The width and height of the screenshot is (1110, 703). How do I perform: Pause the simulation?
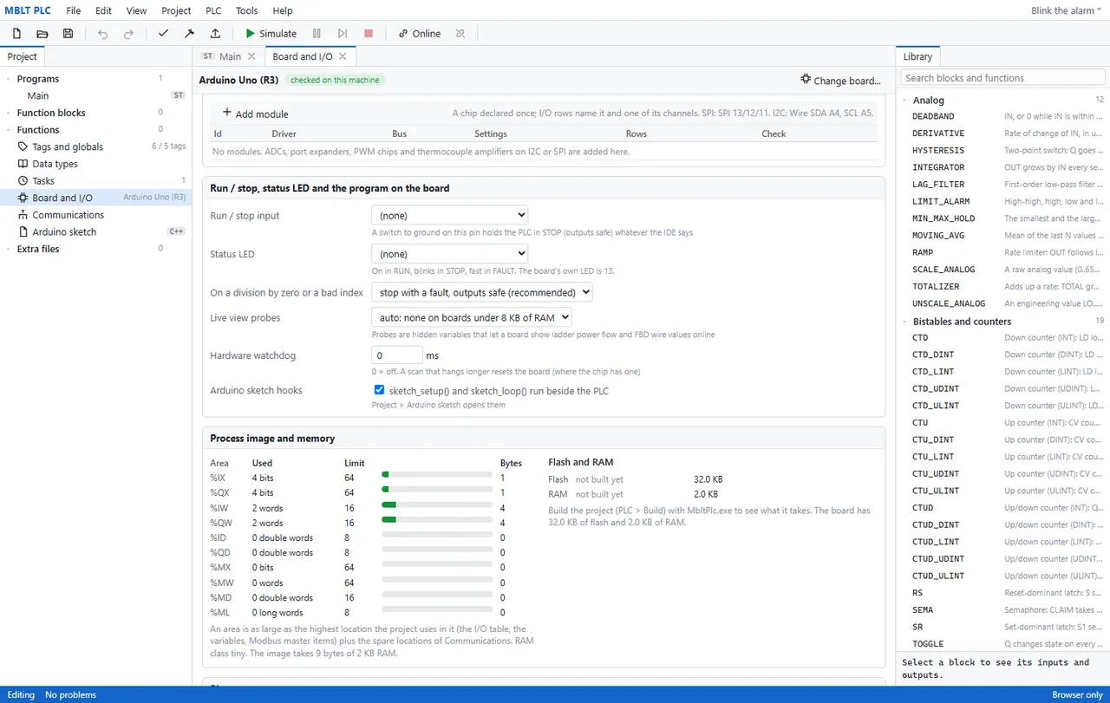click(x=317, y=34)
